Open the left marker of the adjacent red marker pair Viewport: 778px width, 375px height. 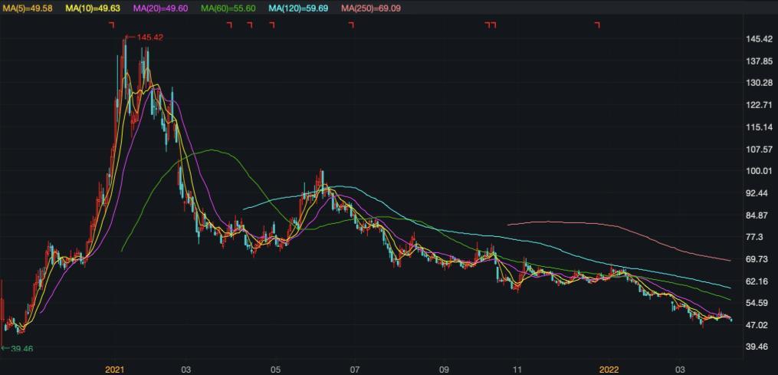487,25
